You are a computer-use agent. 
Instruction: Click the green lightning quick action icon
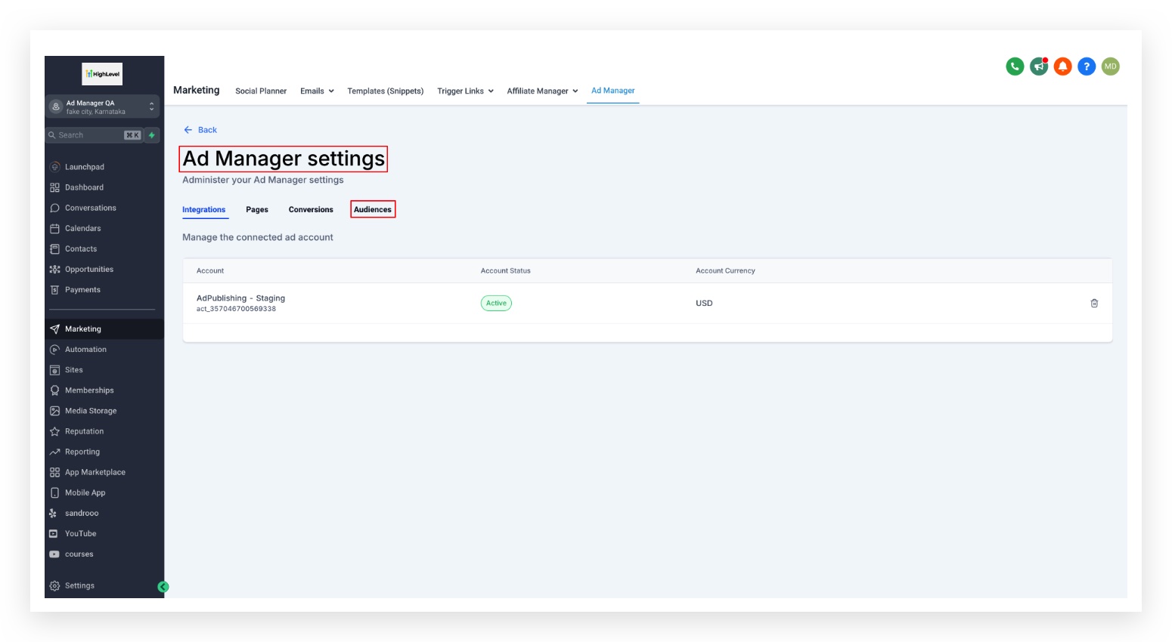point(152,135)
